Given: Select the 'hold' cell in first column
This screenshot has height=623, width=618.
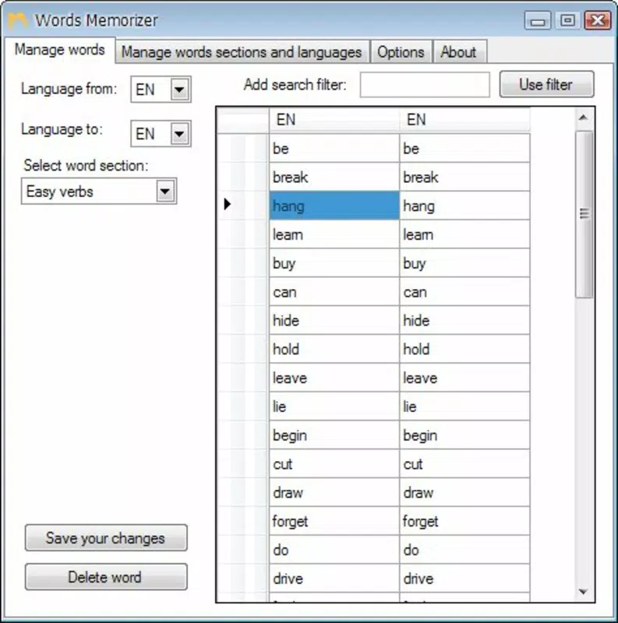Looking at the screenshot, I should pyautogui.click(x=334, y=349).
